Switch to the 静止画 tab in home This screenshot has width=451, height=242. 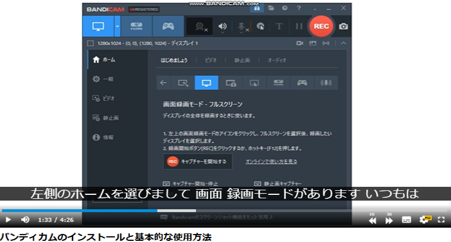(242, 60)
